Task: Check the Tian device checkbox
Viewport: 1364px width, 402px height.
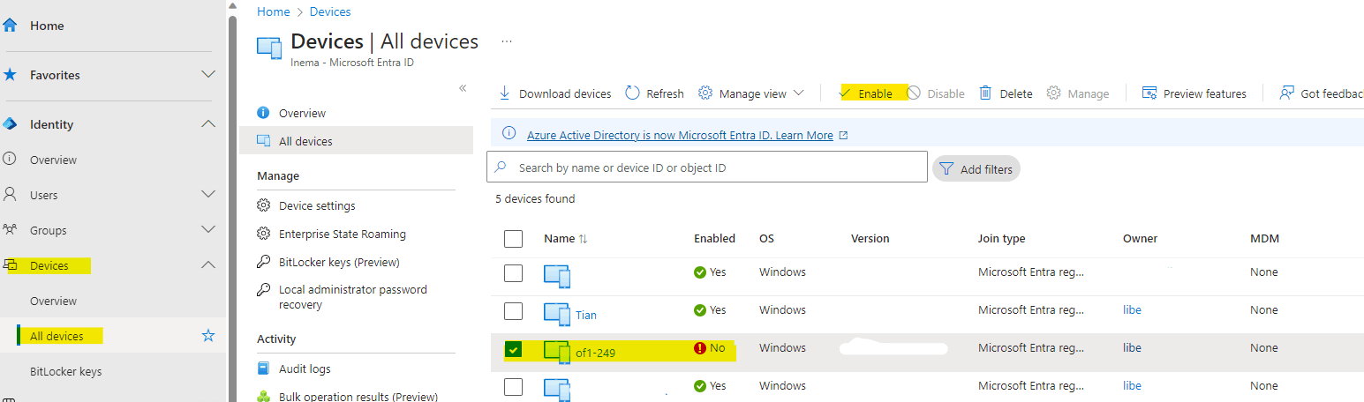Action: click(513, 310)
